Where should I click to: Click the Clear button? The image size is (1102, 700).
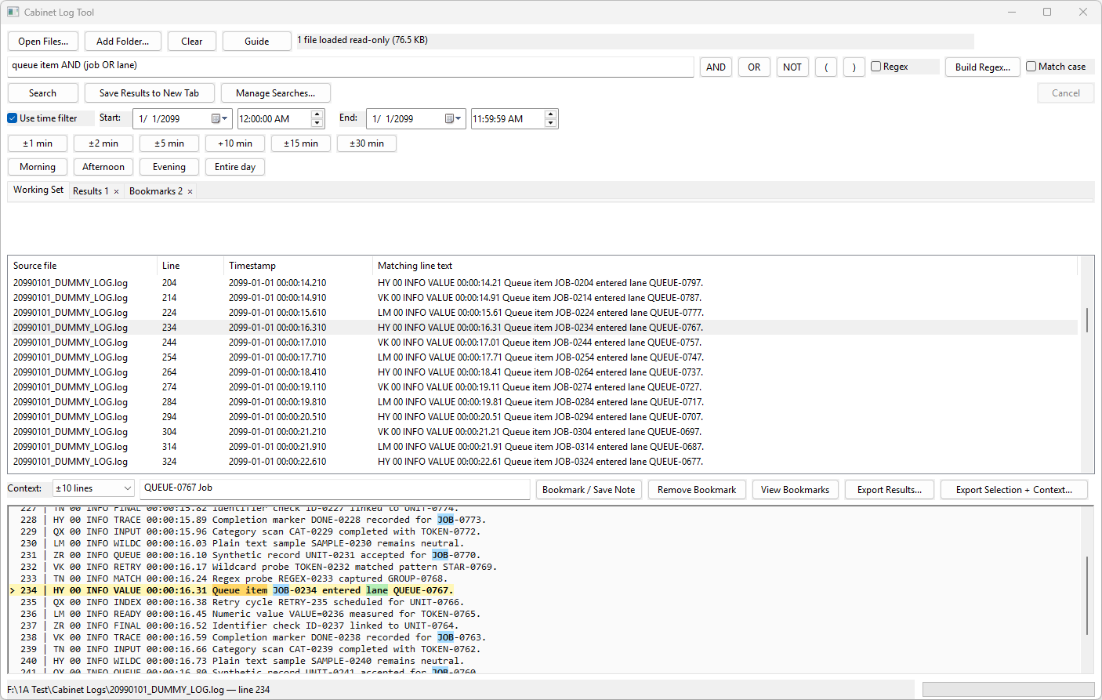(x=192, y=42)
